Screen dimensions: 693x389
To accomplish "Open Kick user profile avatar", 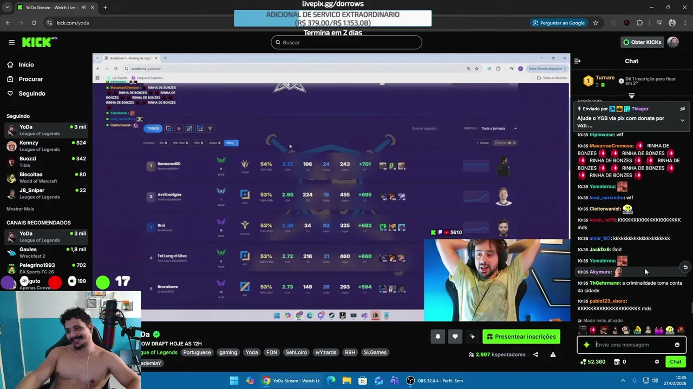I will (673, 42).
